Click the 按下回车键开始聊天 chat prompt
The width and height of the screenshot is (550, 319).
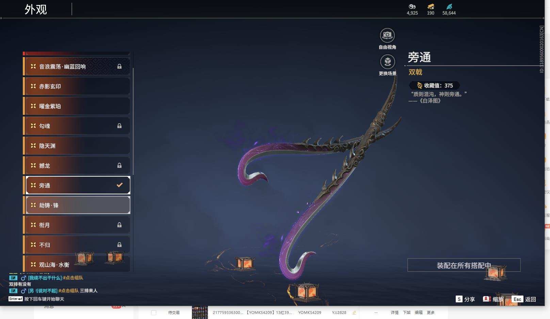click(x=44, y=299)
